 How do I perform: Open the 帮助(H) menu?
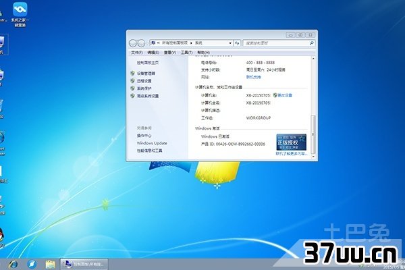[x=203, y=53]
